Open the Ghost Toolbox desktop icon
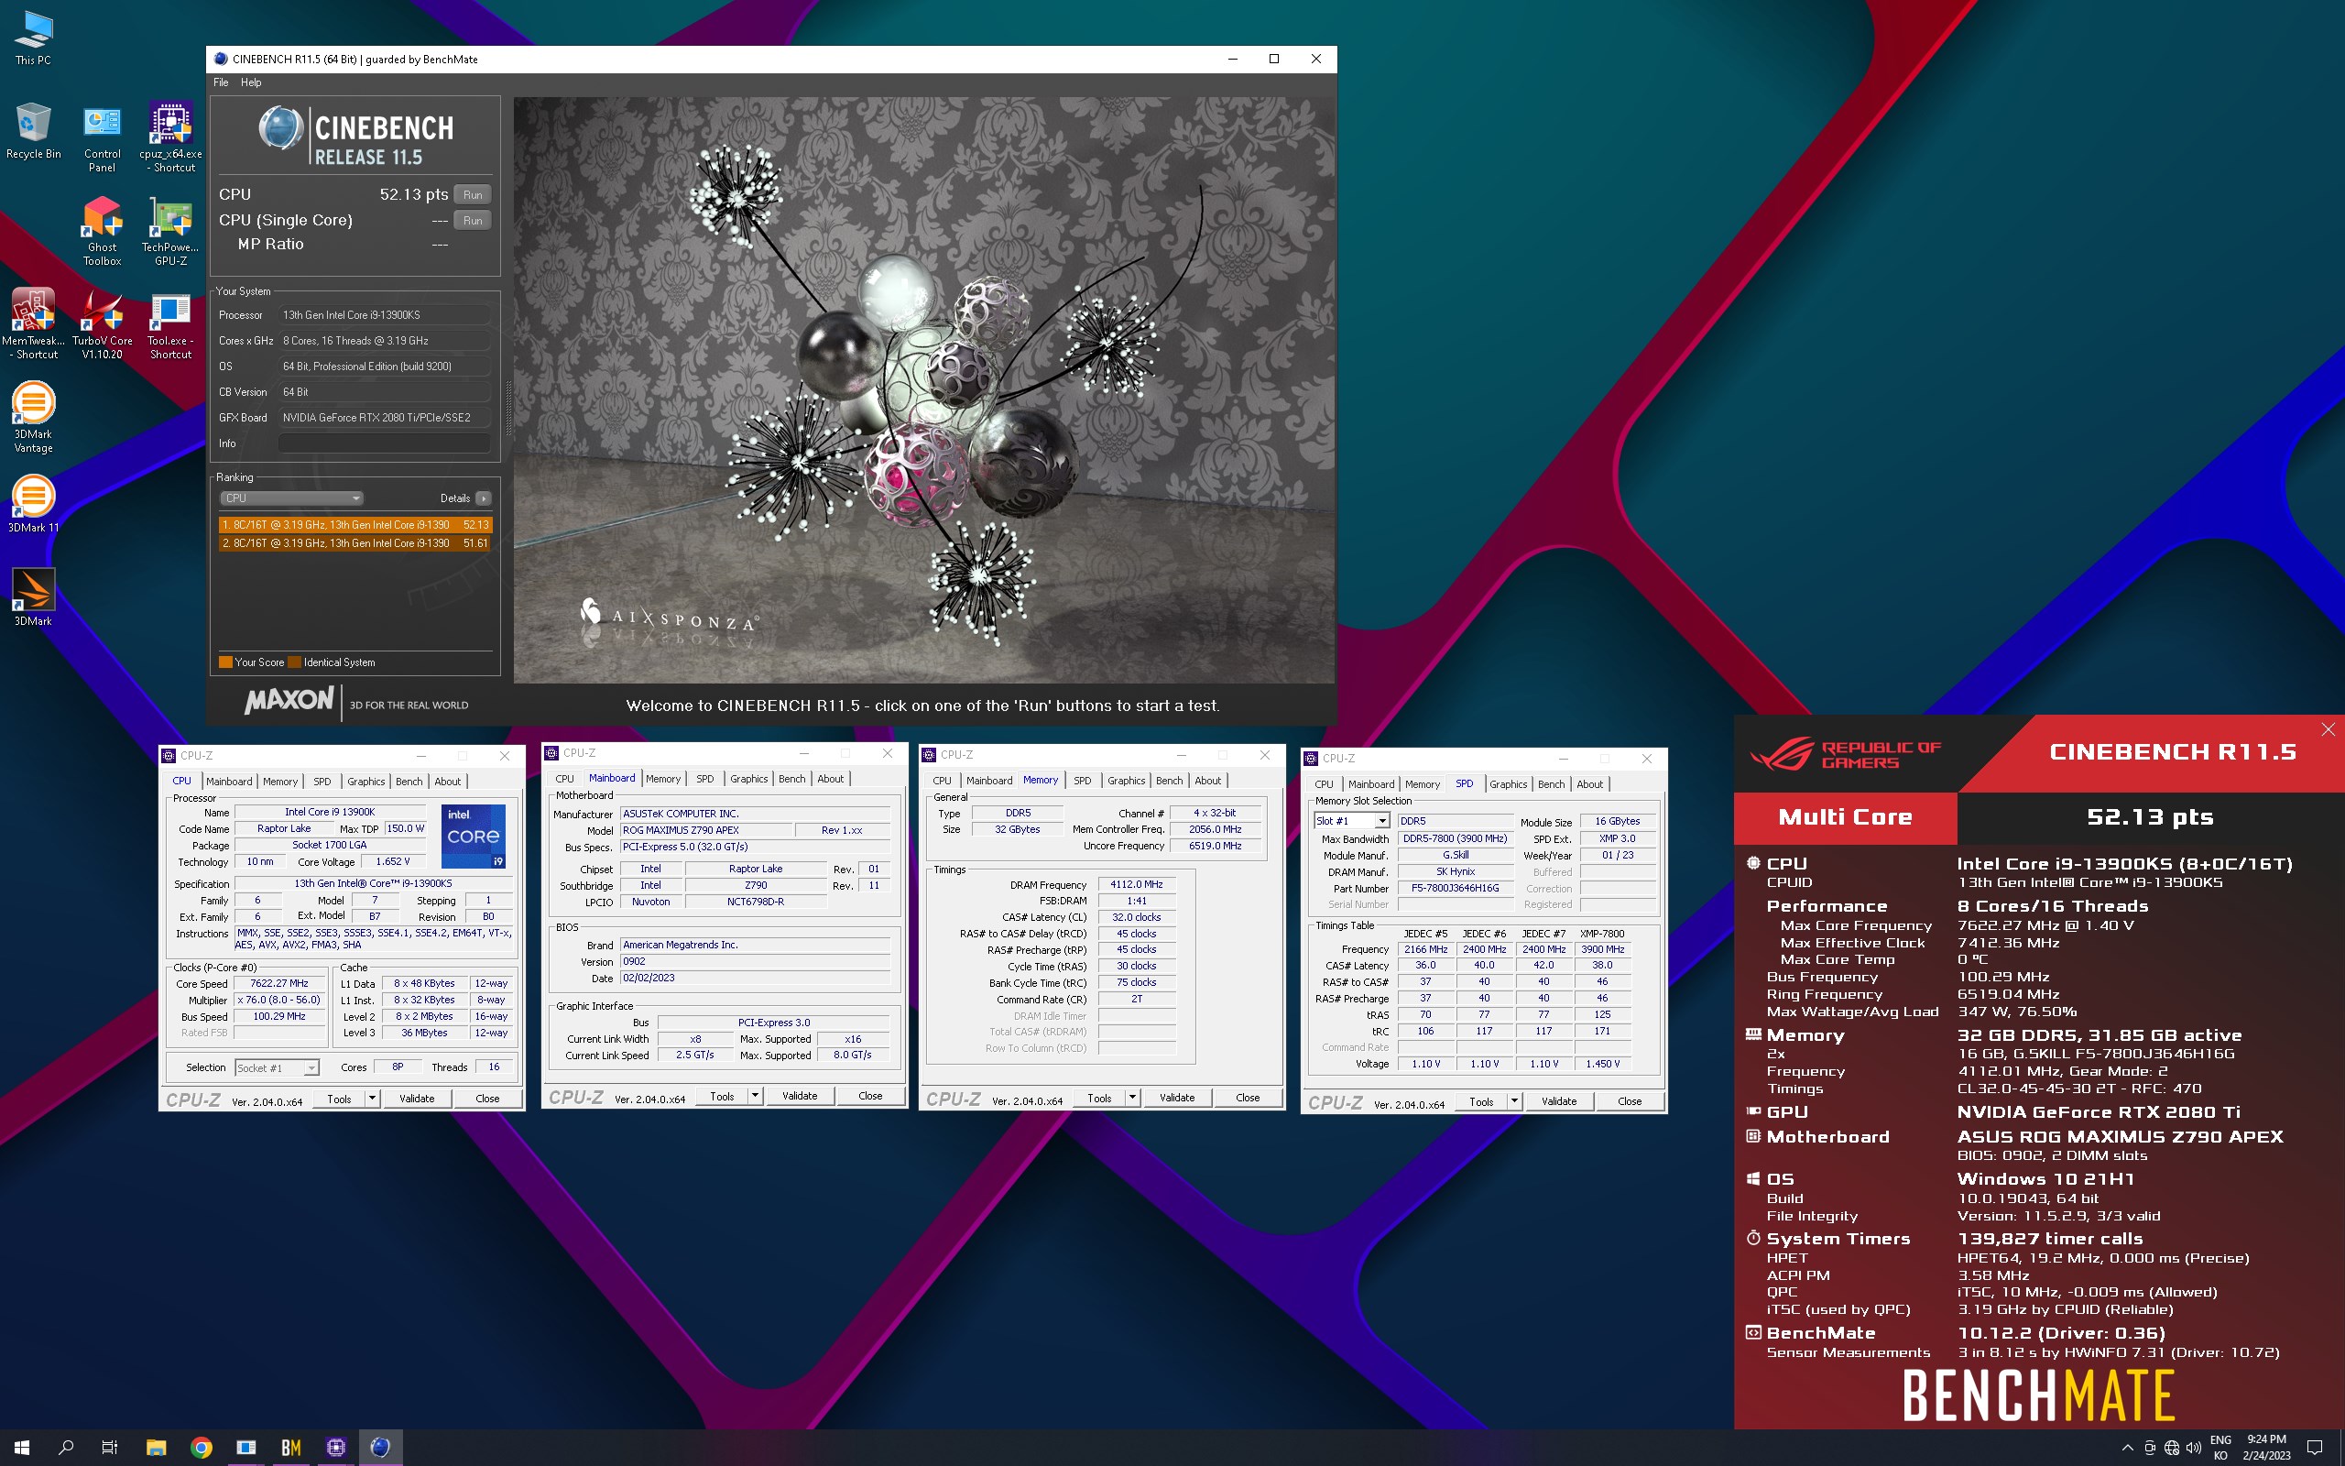 (102, 231)
